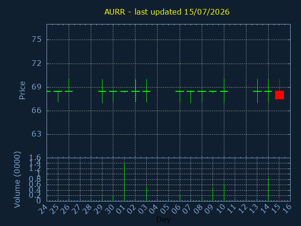The height and width of the screenshot is (226, 301).
Task: Click the day 29 candlestick cross
Action: 103,91
